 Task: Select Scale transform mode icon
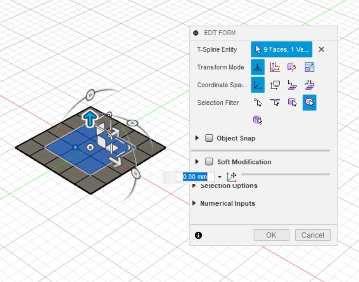coord(309,67)
